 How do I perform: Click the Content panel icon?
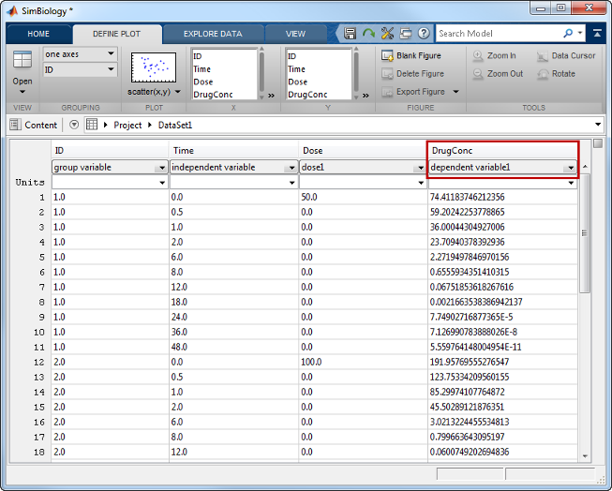click(x=15, y=125)
